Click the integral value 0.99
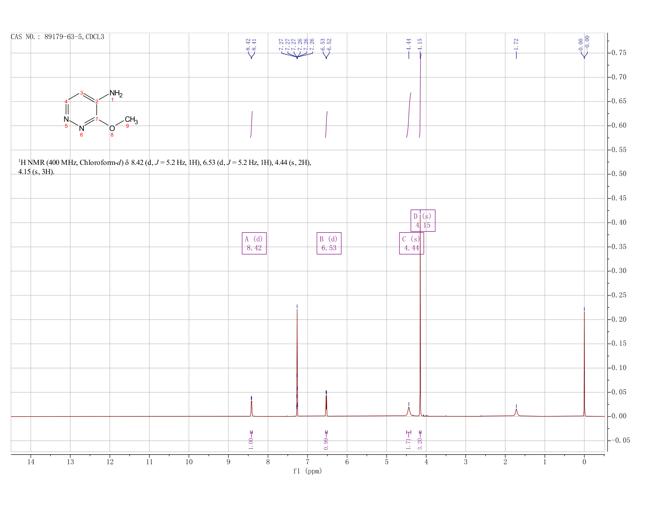659x509 pixels. click(326, 443)
